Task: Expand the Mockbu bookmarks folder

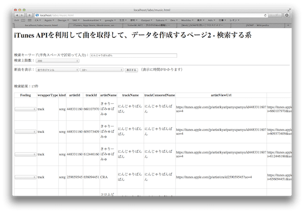Action: click(x=187, y=20)
